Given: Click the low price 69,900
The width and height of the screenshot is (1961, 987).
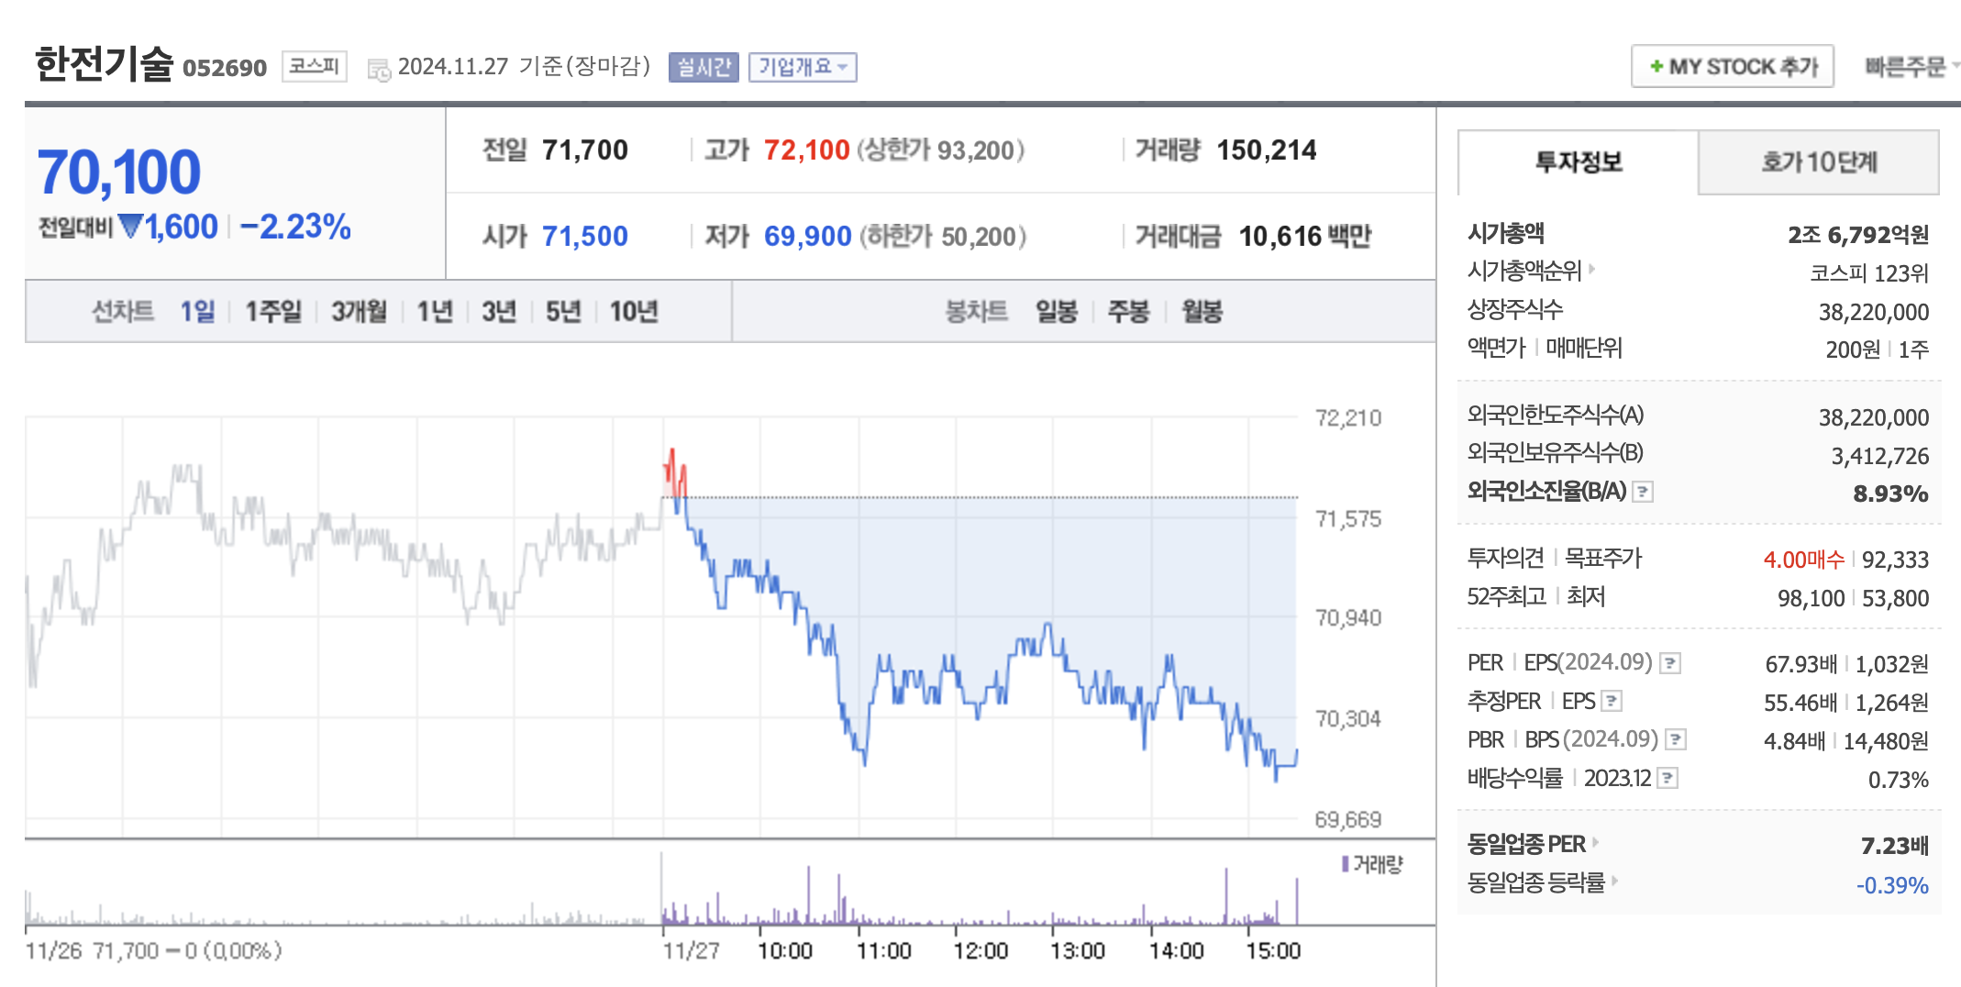Looking at the screenshot, I should click(807, 237).
